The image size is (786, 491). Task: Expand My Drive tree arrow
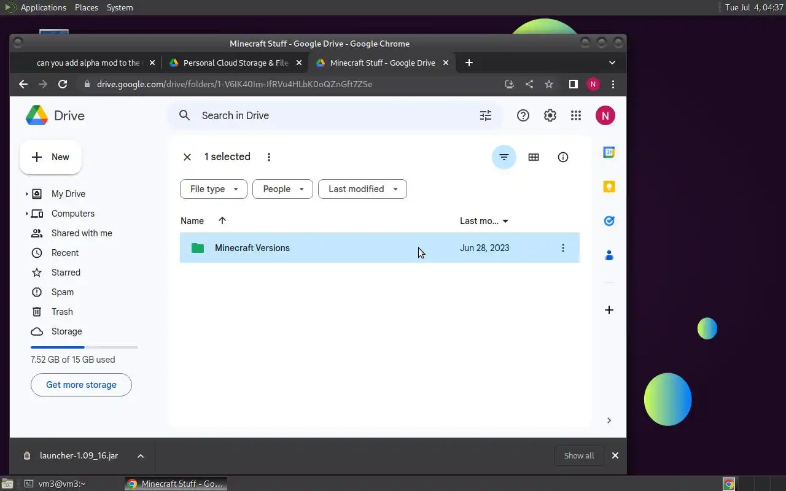point(26,194)
